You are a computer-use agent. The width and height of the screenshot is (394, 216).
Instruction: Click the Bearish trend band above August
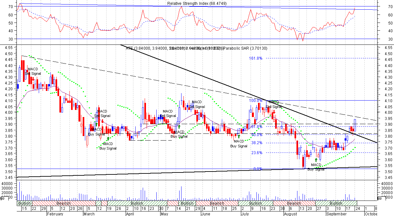(x=294, y=203)
